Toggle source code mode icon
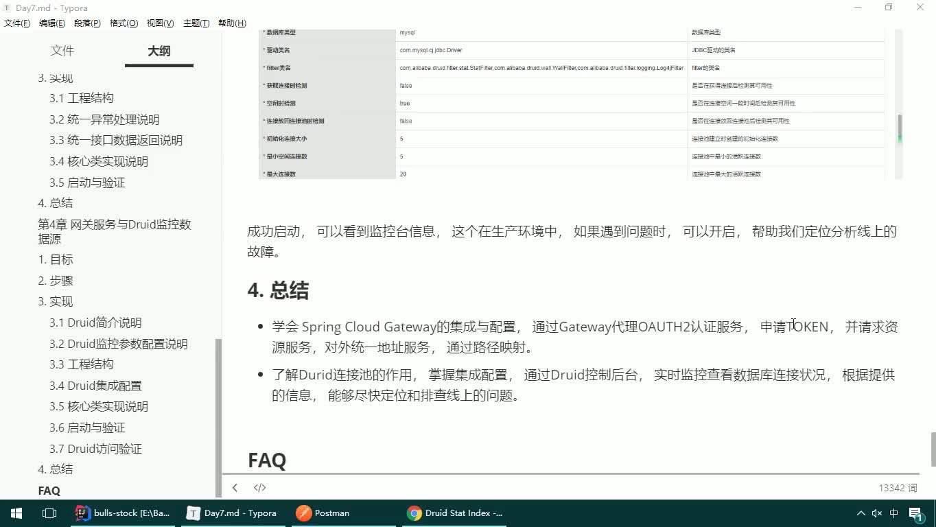This screenshot has height=527, width=936. (x=259, y=488)
